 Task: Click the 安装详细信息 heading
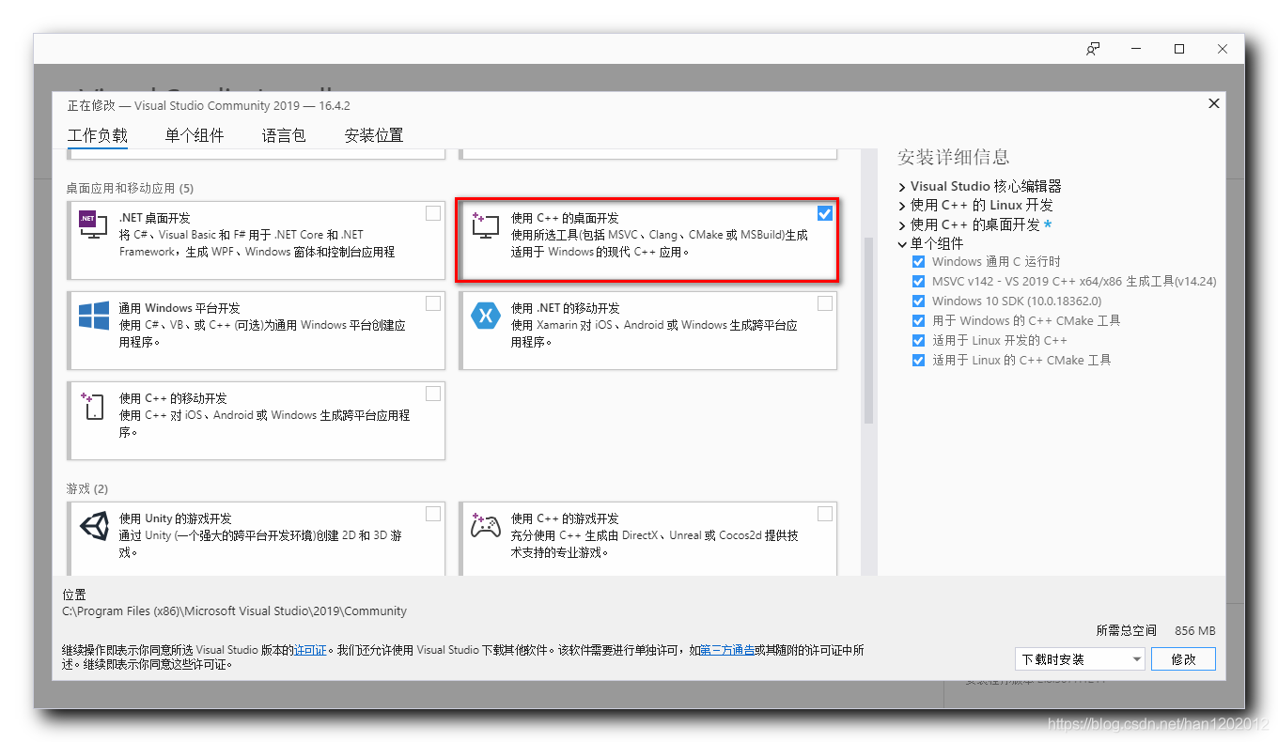click(954, 157)
